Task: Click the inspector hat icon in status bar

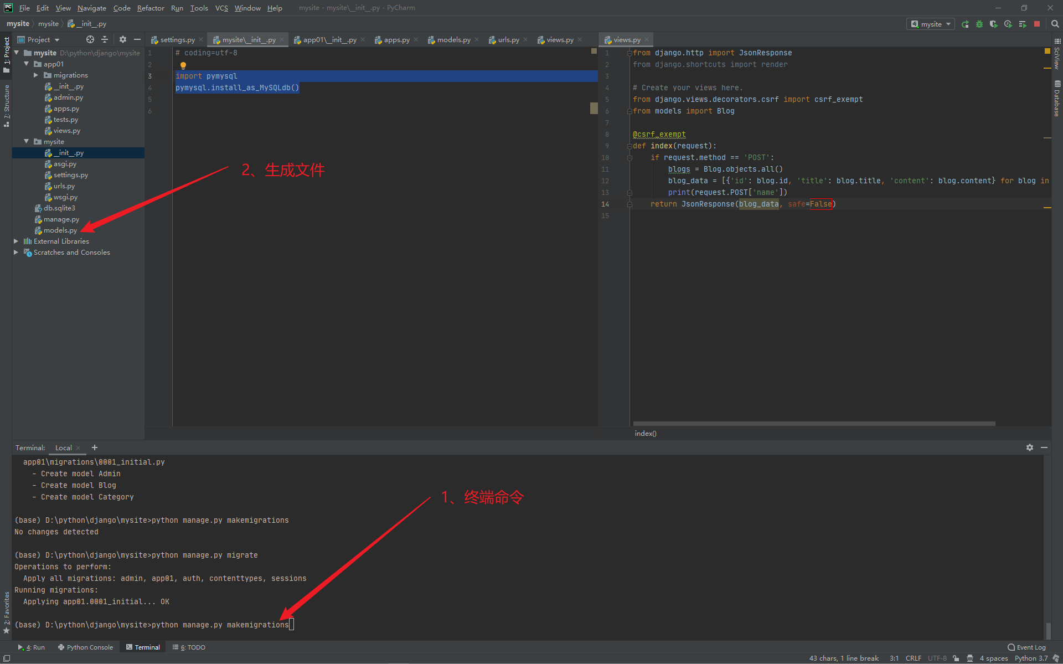Action: pyautogui.click(x=970, y=658)
